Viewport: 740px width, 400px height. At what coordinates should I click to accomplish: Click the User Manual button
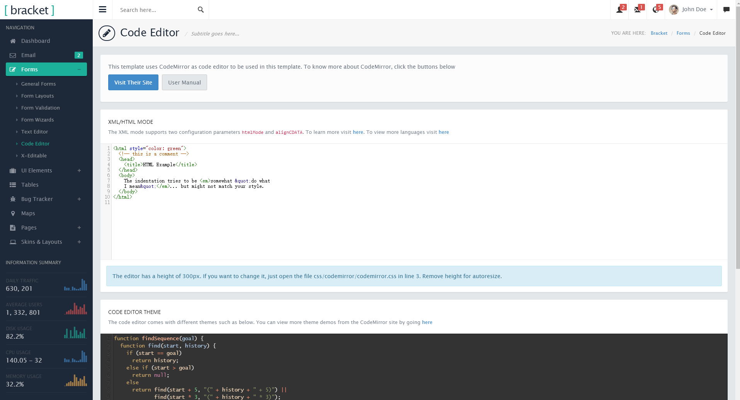[184, 83]
